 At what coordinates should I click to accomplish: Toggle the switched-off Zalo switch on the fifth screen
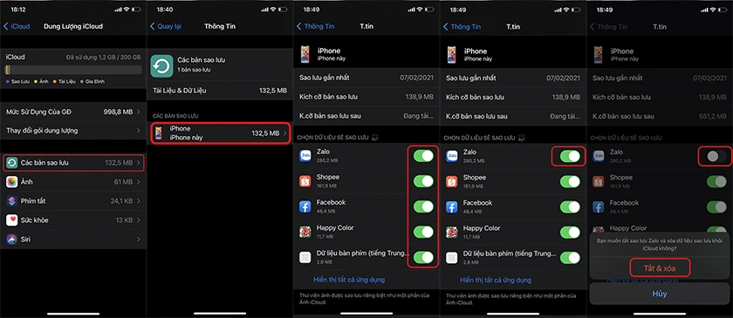coord(716,157)
